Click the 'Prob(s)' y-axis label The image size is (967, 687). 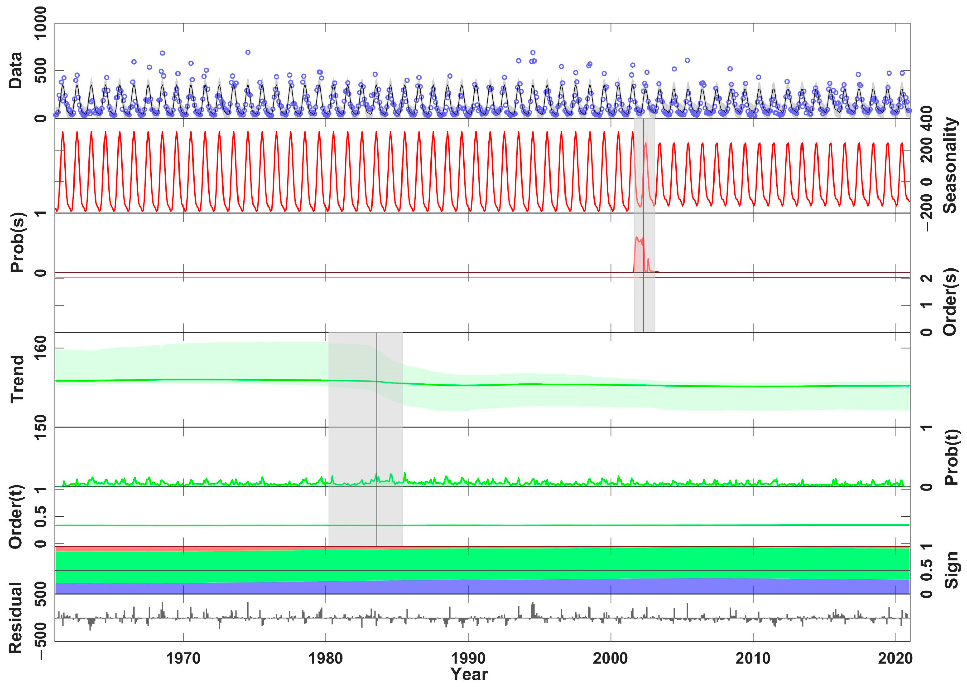tap(17, 242)
